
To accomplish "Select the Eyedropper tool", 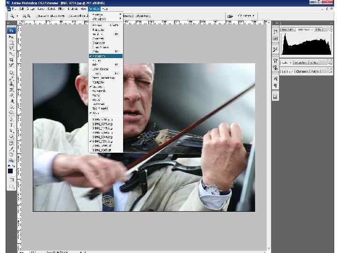I will tap(11, 149).
